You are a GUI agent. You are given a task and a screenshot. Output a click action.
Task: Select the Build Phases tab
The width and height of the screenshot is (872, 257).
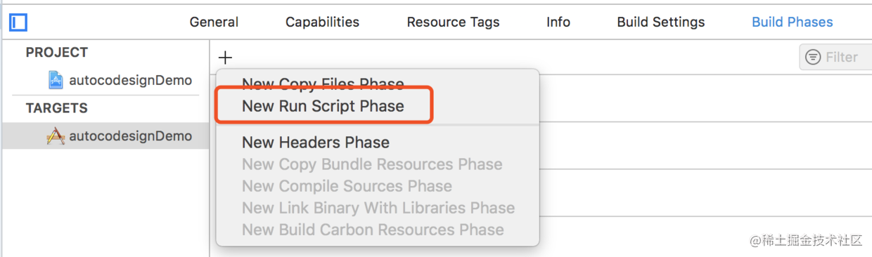click(793, 22)
